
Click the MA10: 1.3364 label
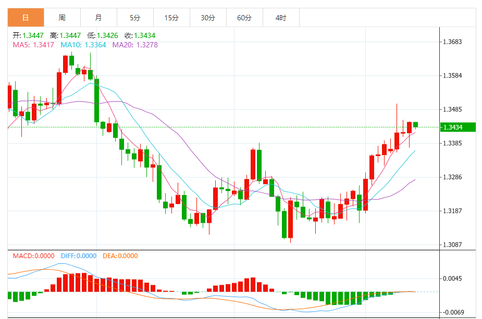point(83,45)
